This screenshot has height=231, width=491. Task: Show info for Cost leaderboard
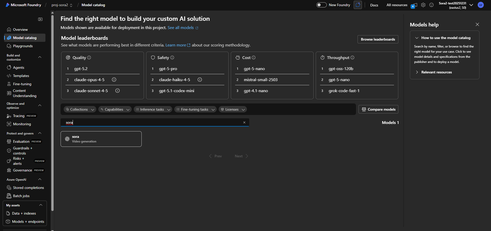(x=254, y=57)
